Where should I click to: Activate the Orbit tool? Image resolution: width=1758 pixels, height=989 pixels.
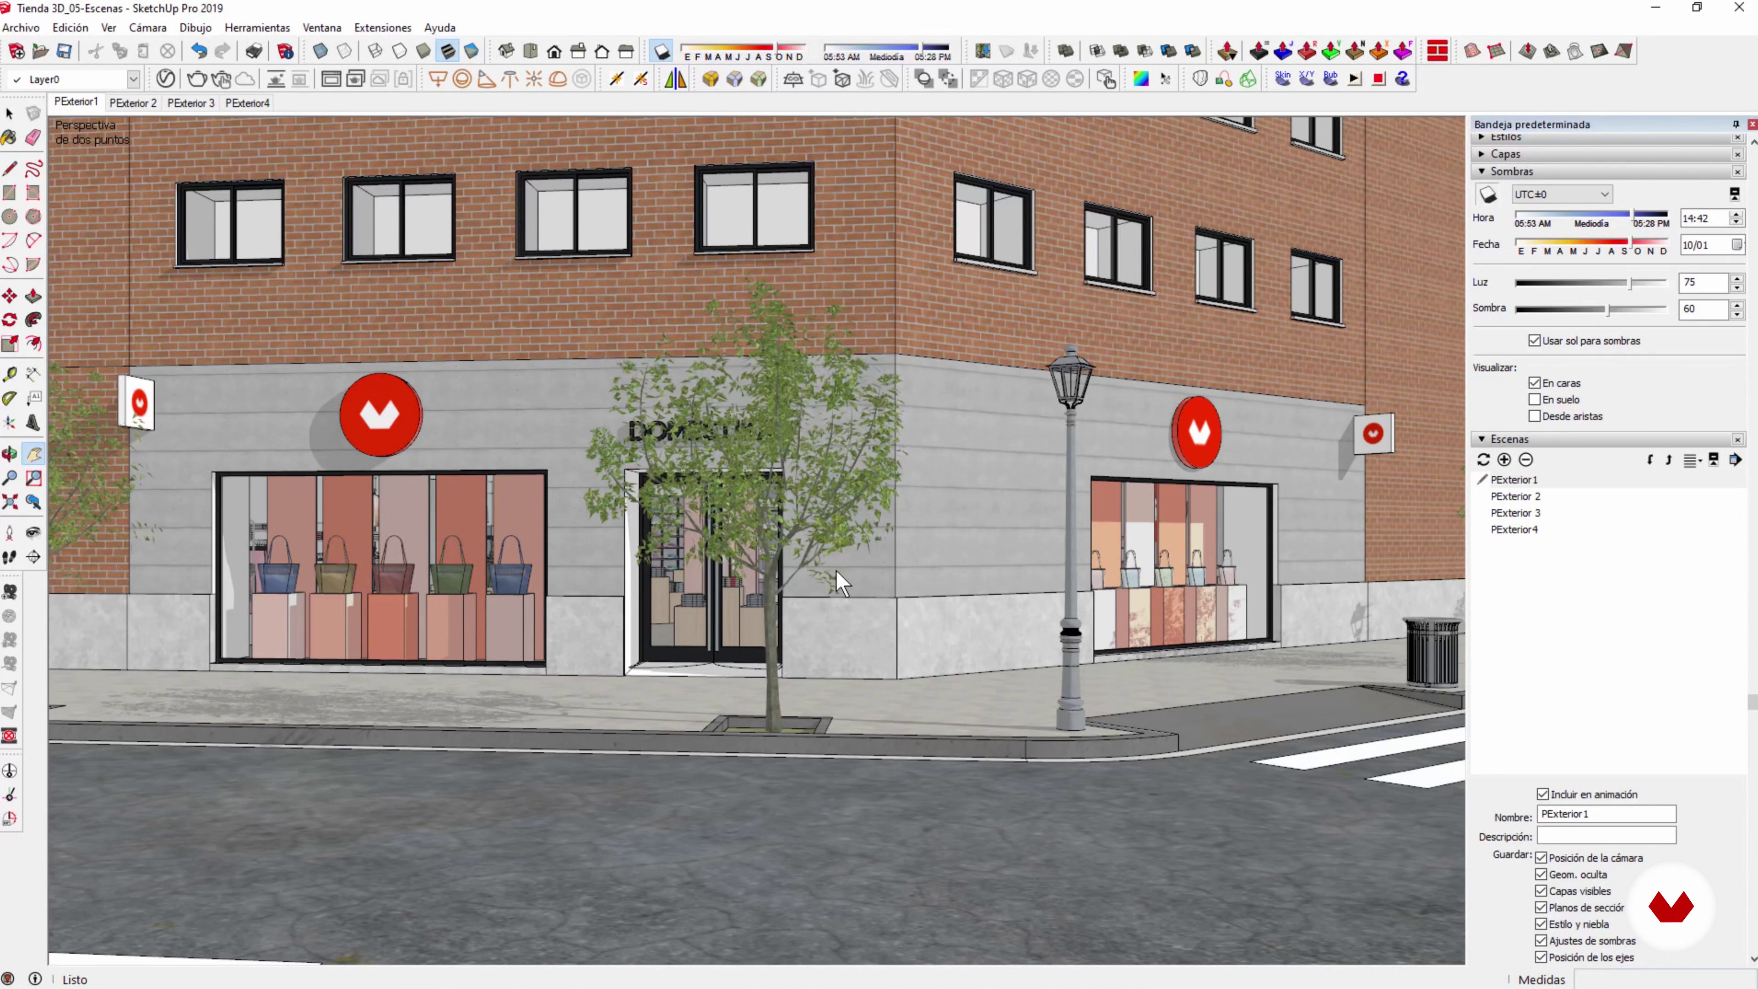(x=10, y=454)
